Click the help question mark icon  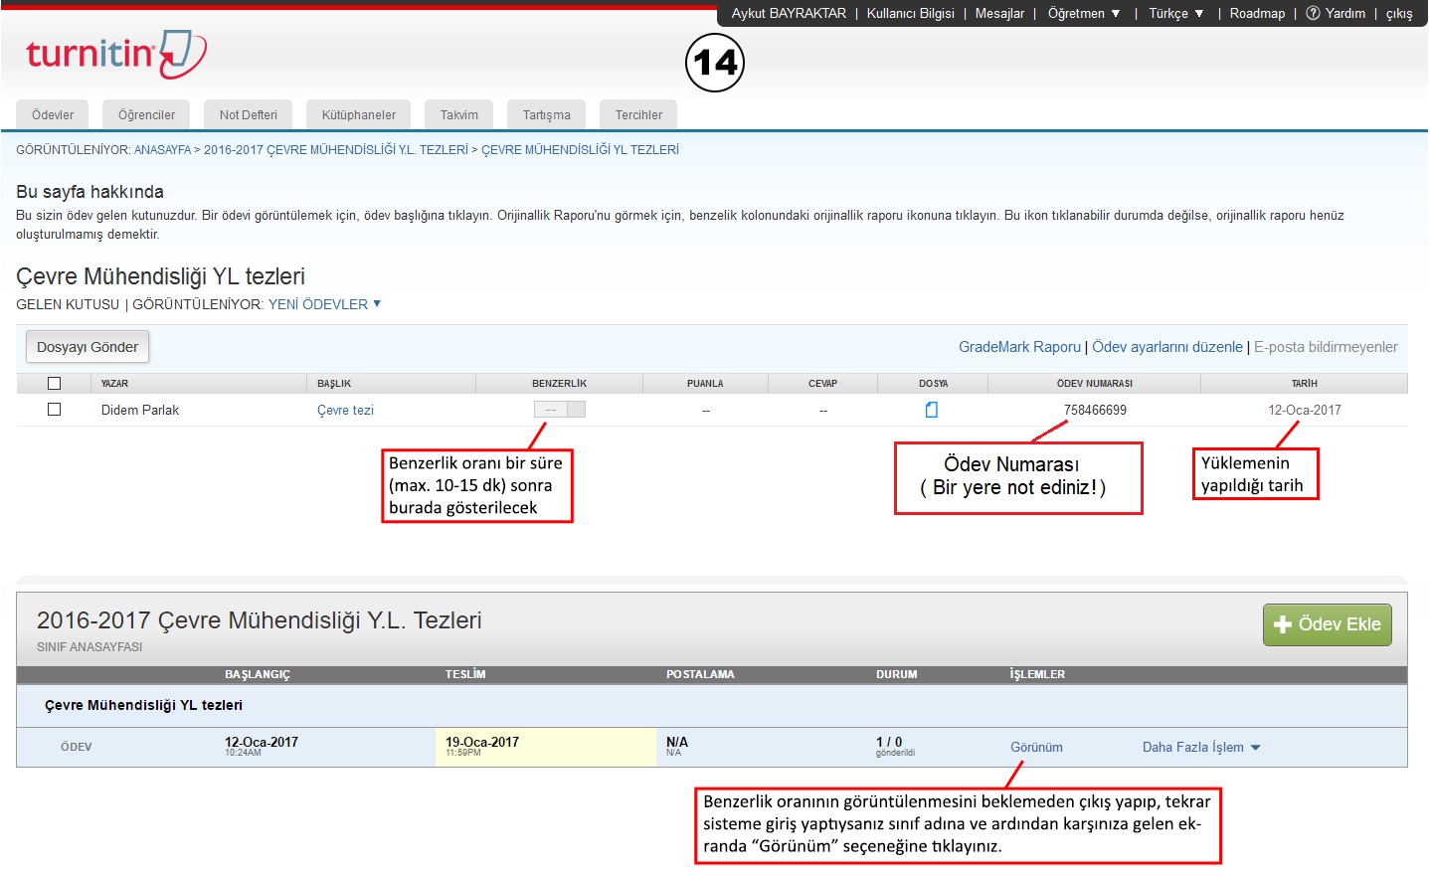tap(1313, 13)
